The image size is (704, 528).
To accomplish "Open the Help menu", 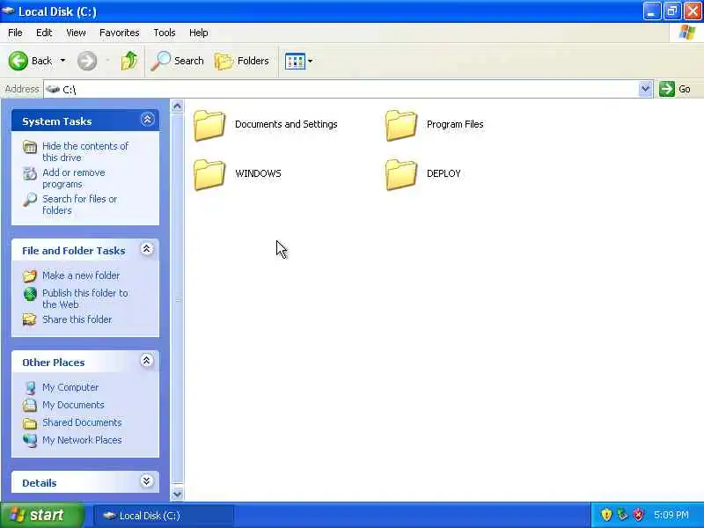I will [x=199, y=33].
